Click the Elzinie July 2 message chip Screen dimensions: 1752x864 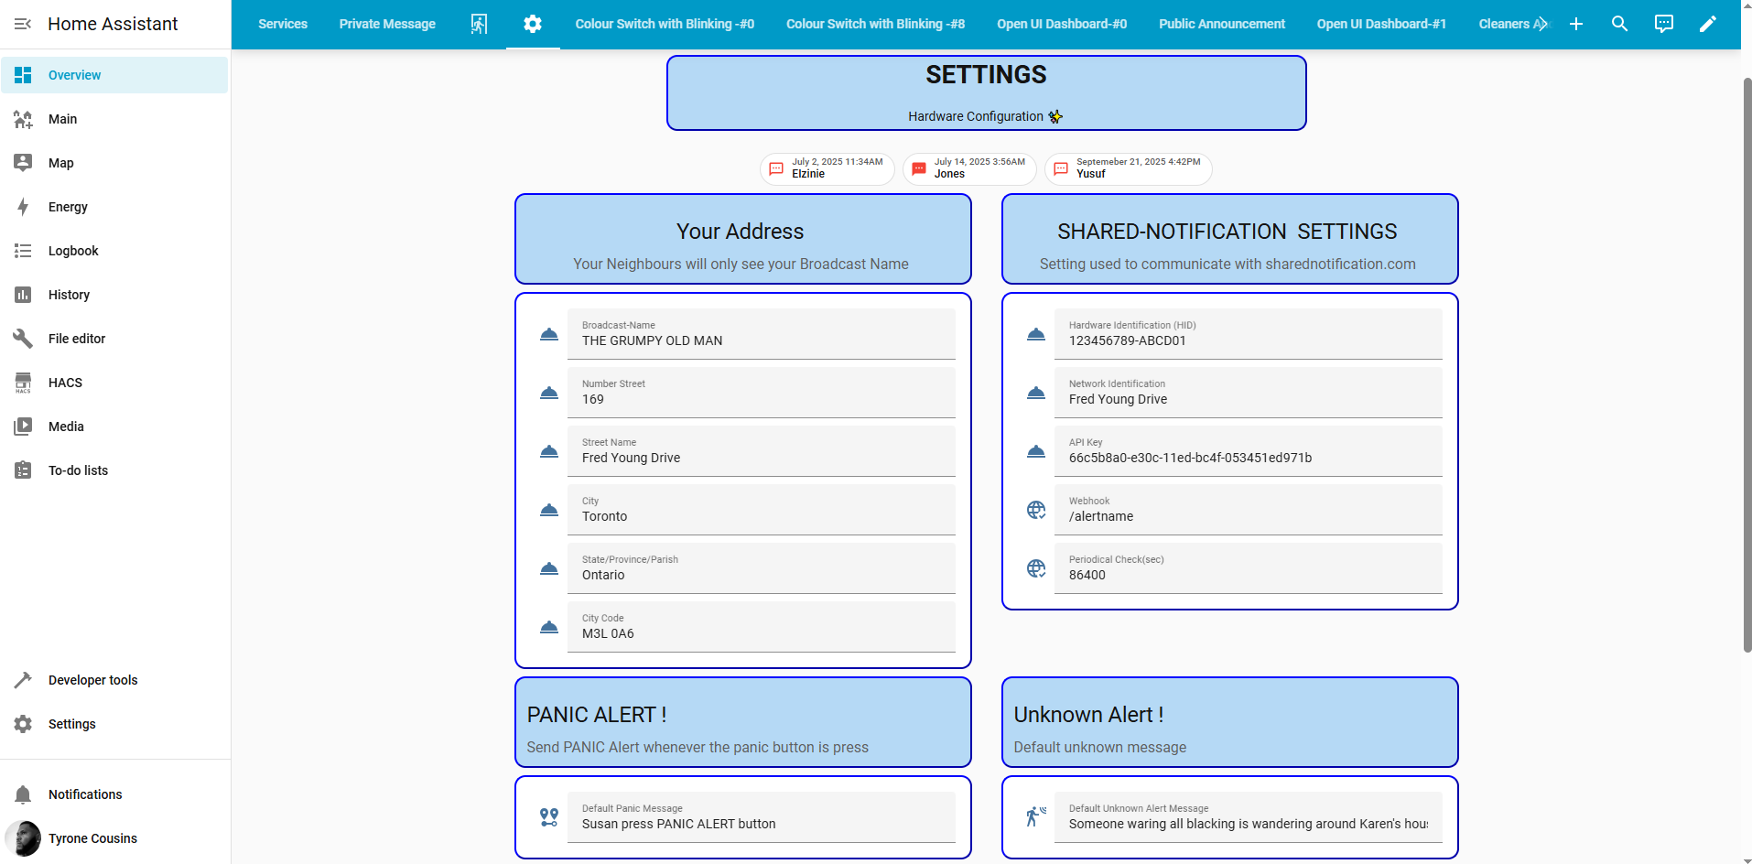click(827, 168)
